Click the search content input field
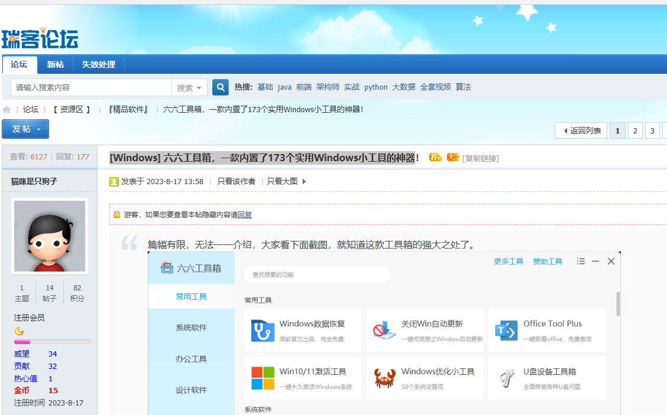Image resolution: width=667 pixels, height=415 pixels. pyautogui.click(x=91, y=87)
